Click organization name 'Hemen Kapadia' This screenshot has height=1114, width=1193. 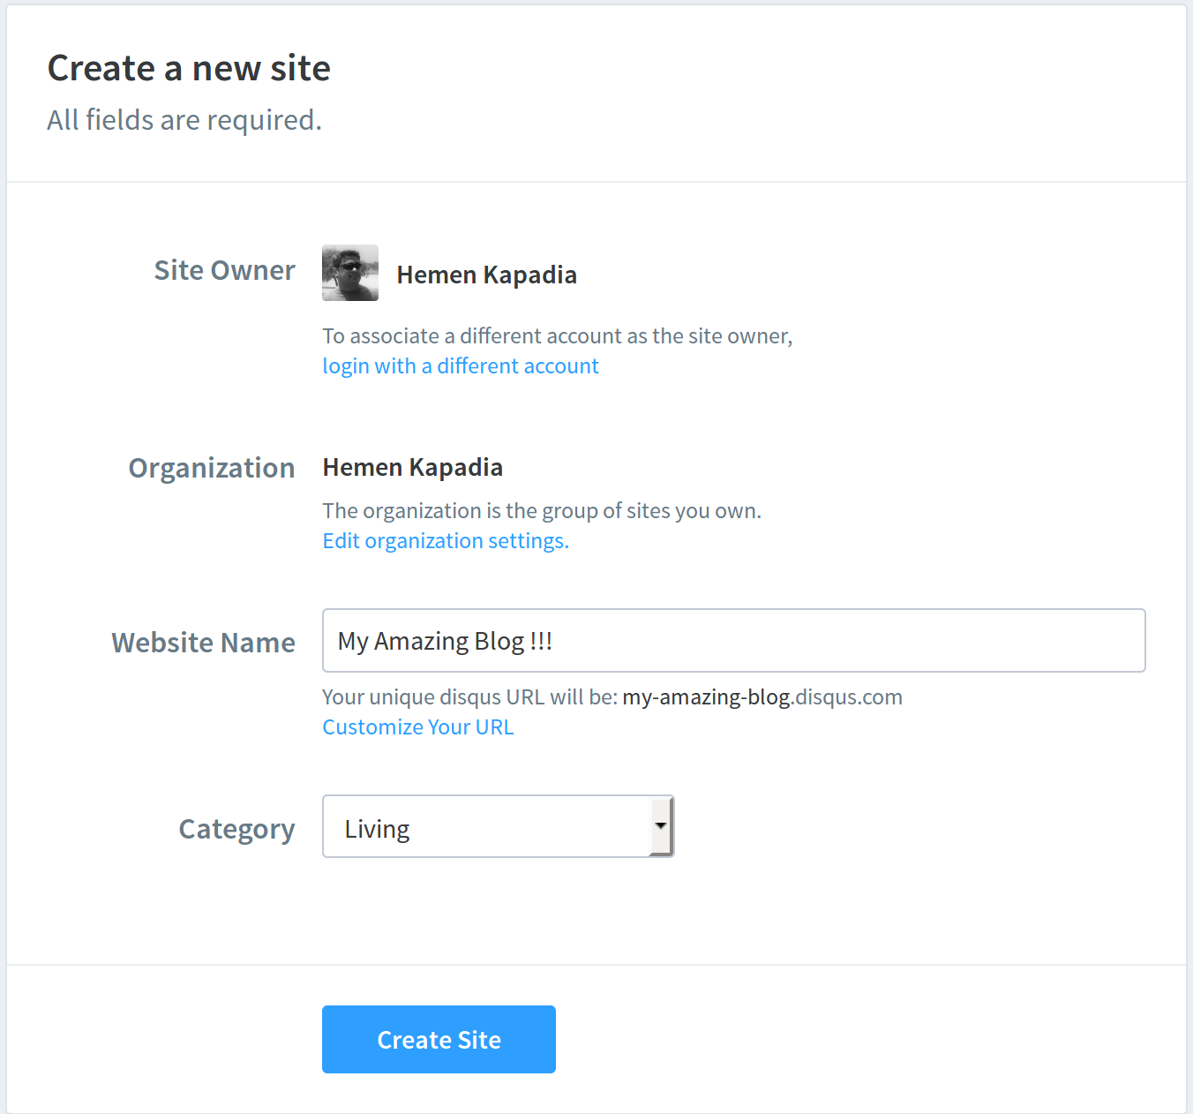click(x=413, y=467)
